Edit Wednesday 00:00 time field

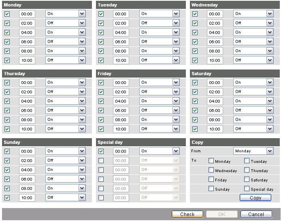point(215,14)
